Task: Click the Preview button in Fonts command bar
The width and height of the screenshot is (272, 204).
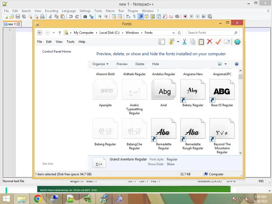Action: (x=122, y=64)
